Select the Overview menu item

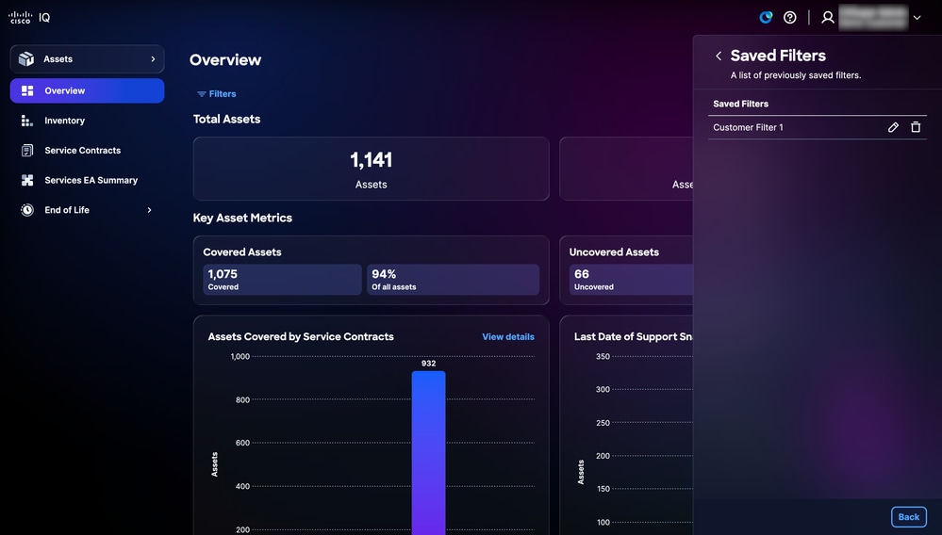click(87, 90)
